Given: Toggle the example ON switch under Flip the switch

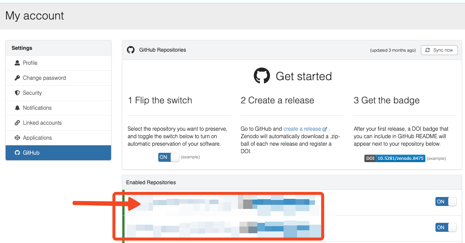Looking at the screenshot, I should [169, 157].
